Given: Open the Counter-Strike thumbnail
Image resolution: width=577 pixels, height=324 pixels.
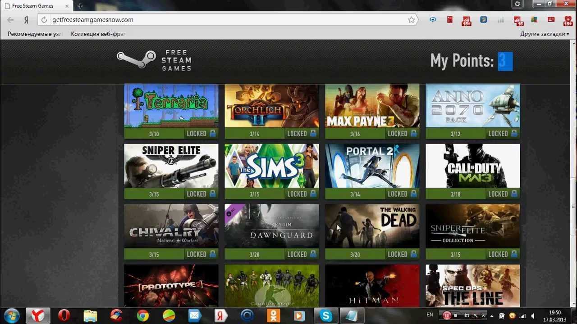Looking at the screenshot, I should 272,286.
